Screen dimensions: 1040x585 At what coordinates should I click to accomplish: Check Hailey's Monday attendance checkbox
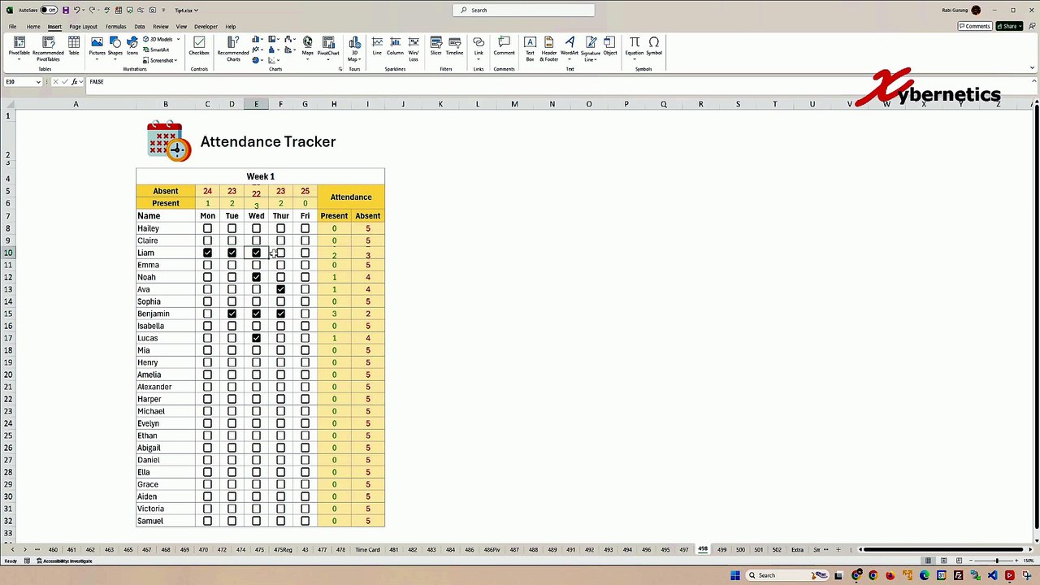207,228
